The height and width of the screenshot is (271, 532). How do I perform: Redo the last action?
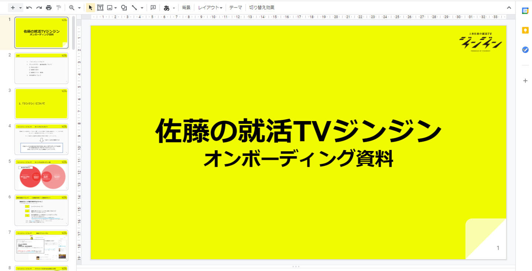39,8
